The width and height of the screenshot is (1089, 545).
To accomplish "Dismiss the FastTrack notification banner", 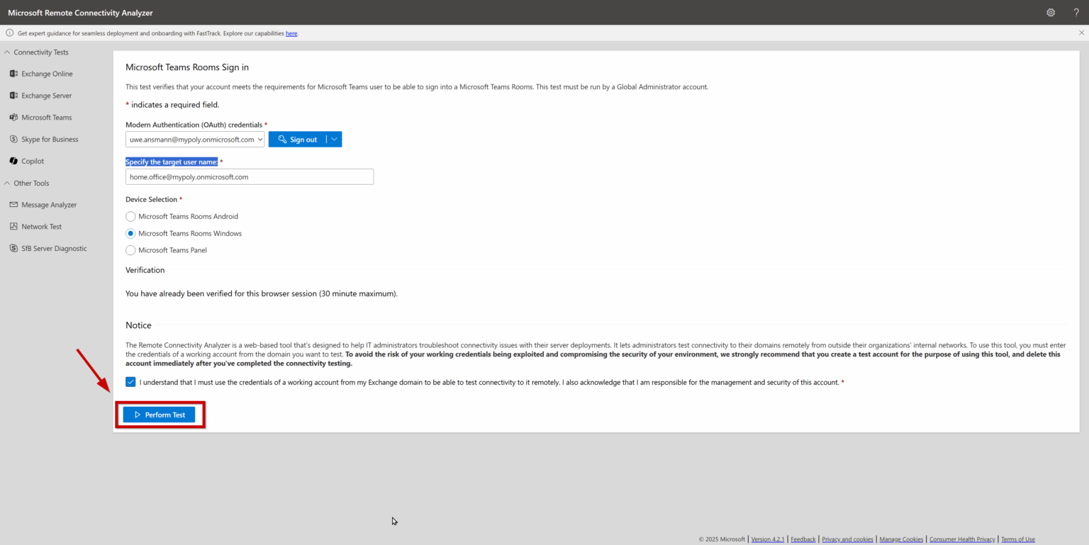I will [x=1080, y=33].
